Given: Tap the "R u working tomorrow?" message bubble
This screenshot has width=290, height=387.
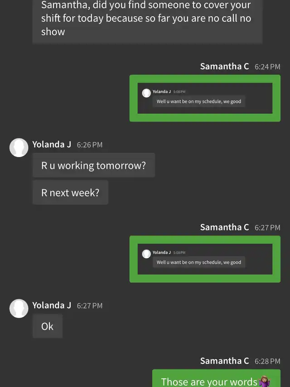Looking at the screenshot, I should click(93, 166).
